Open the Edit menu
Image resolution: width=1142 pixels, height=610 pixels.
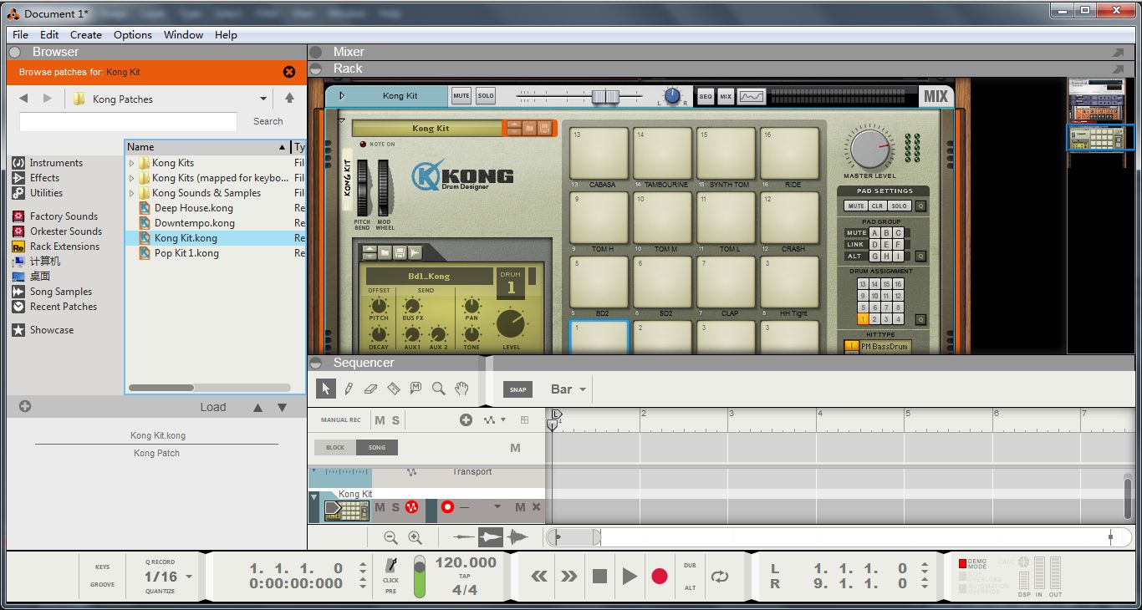click(49, 34)
